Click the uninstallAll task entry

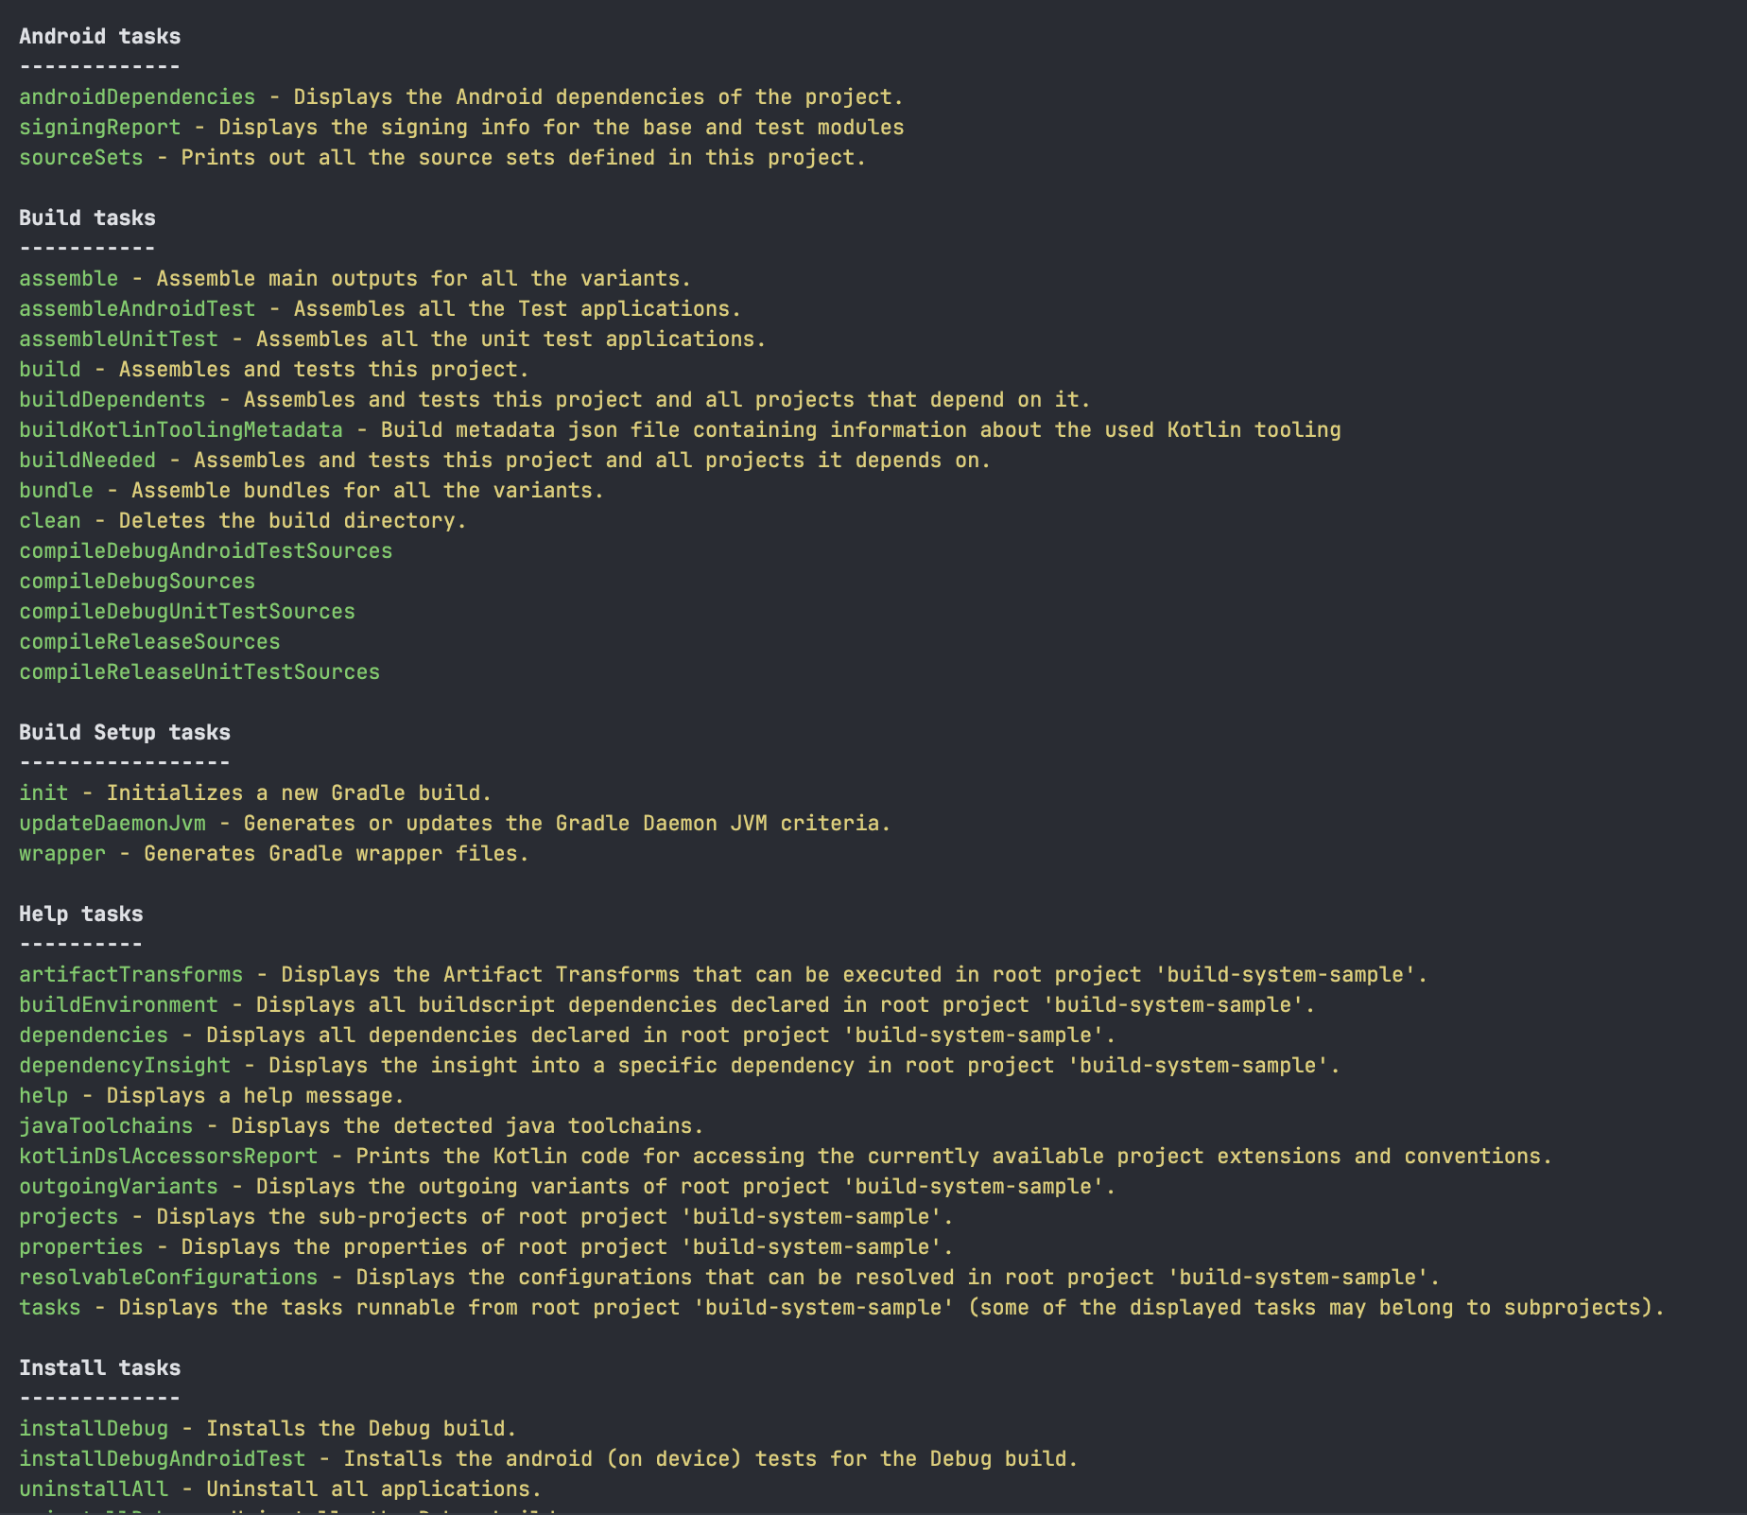pos(94,1489)
